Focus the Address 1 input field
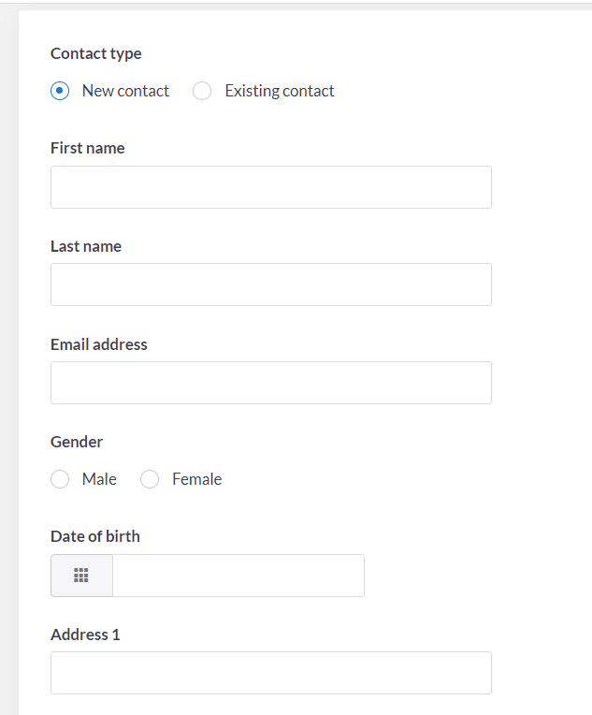Image resolution: width=592 pixels, height=715 pixels. (271, 673)
